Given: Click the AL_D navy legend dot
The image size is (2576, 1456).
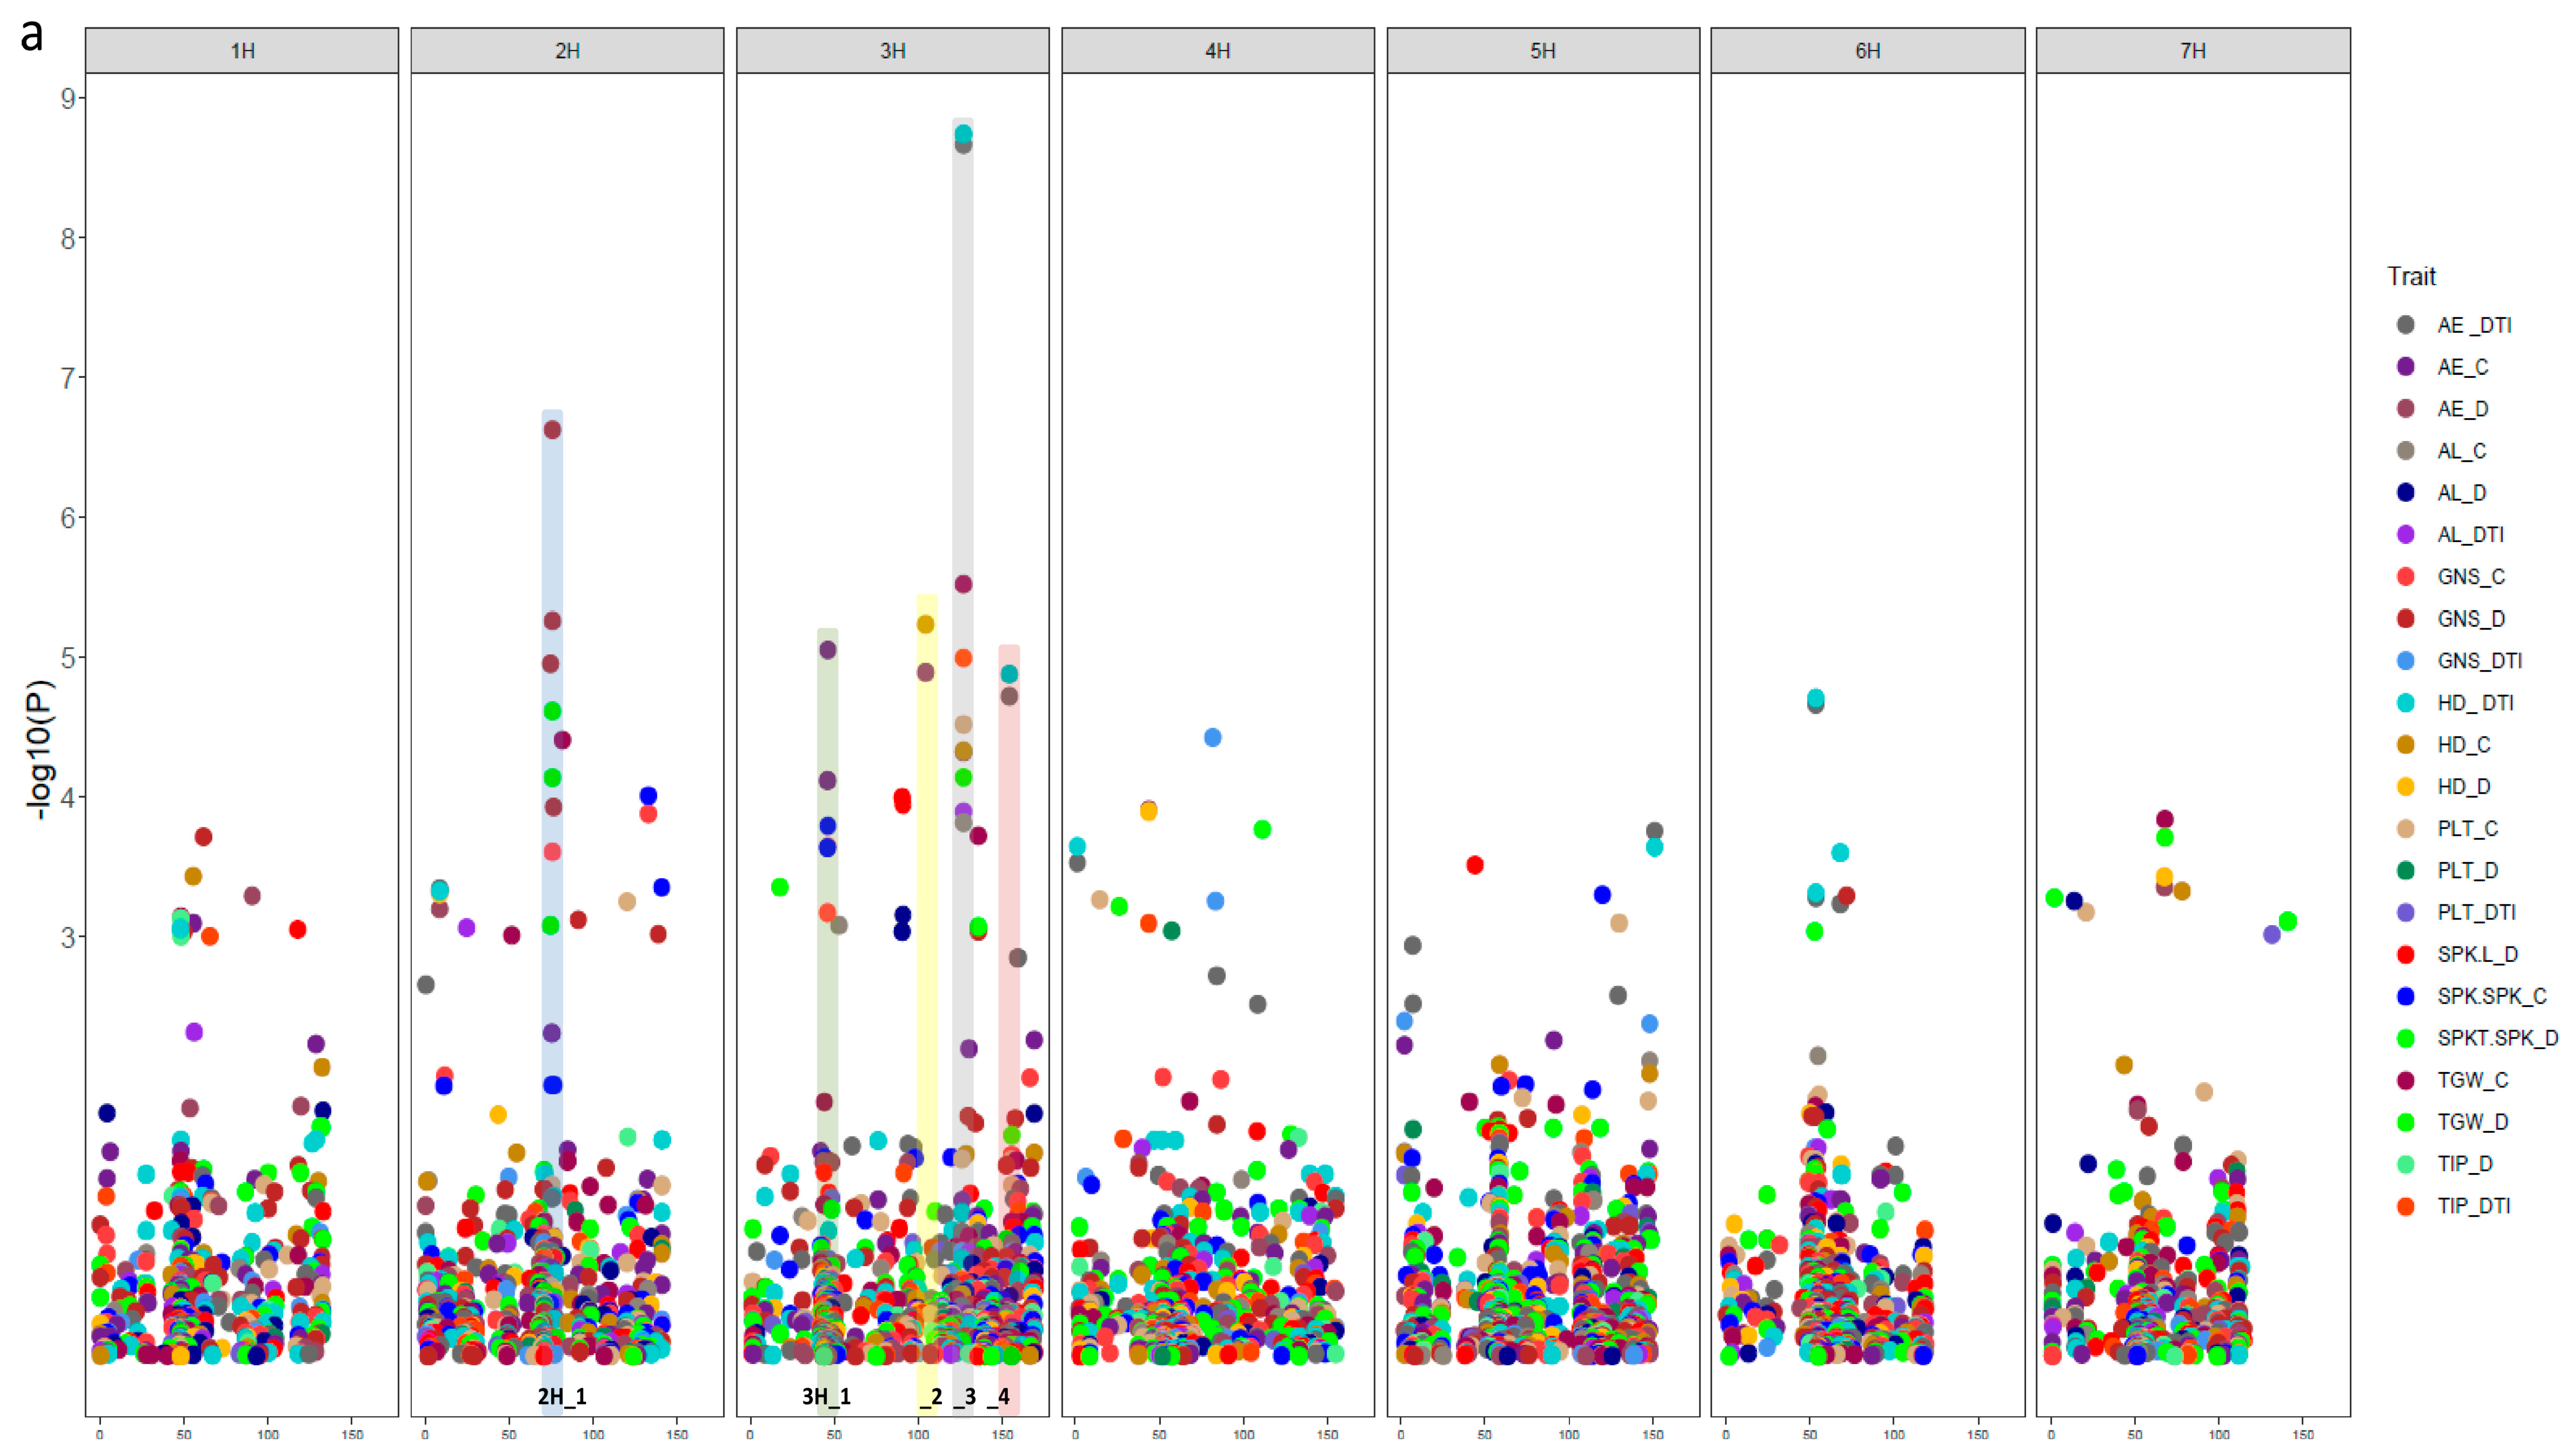Looking at the screenshot, I should point(2405,492).
